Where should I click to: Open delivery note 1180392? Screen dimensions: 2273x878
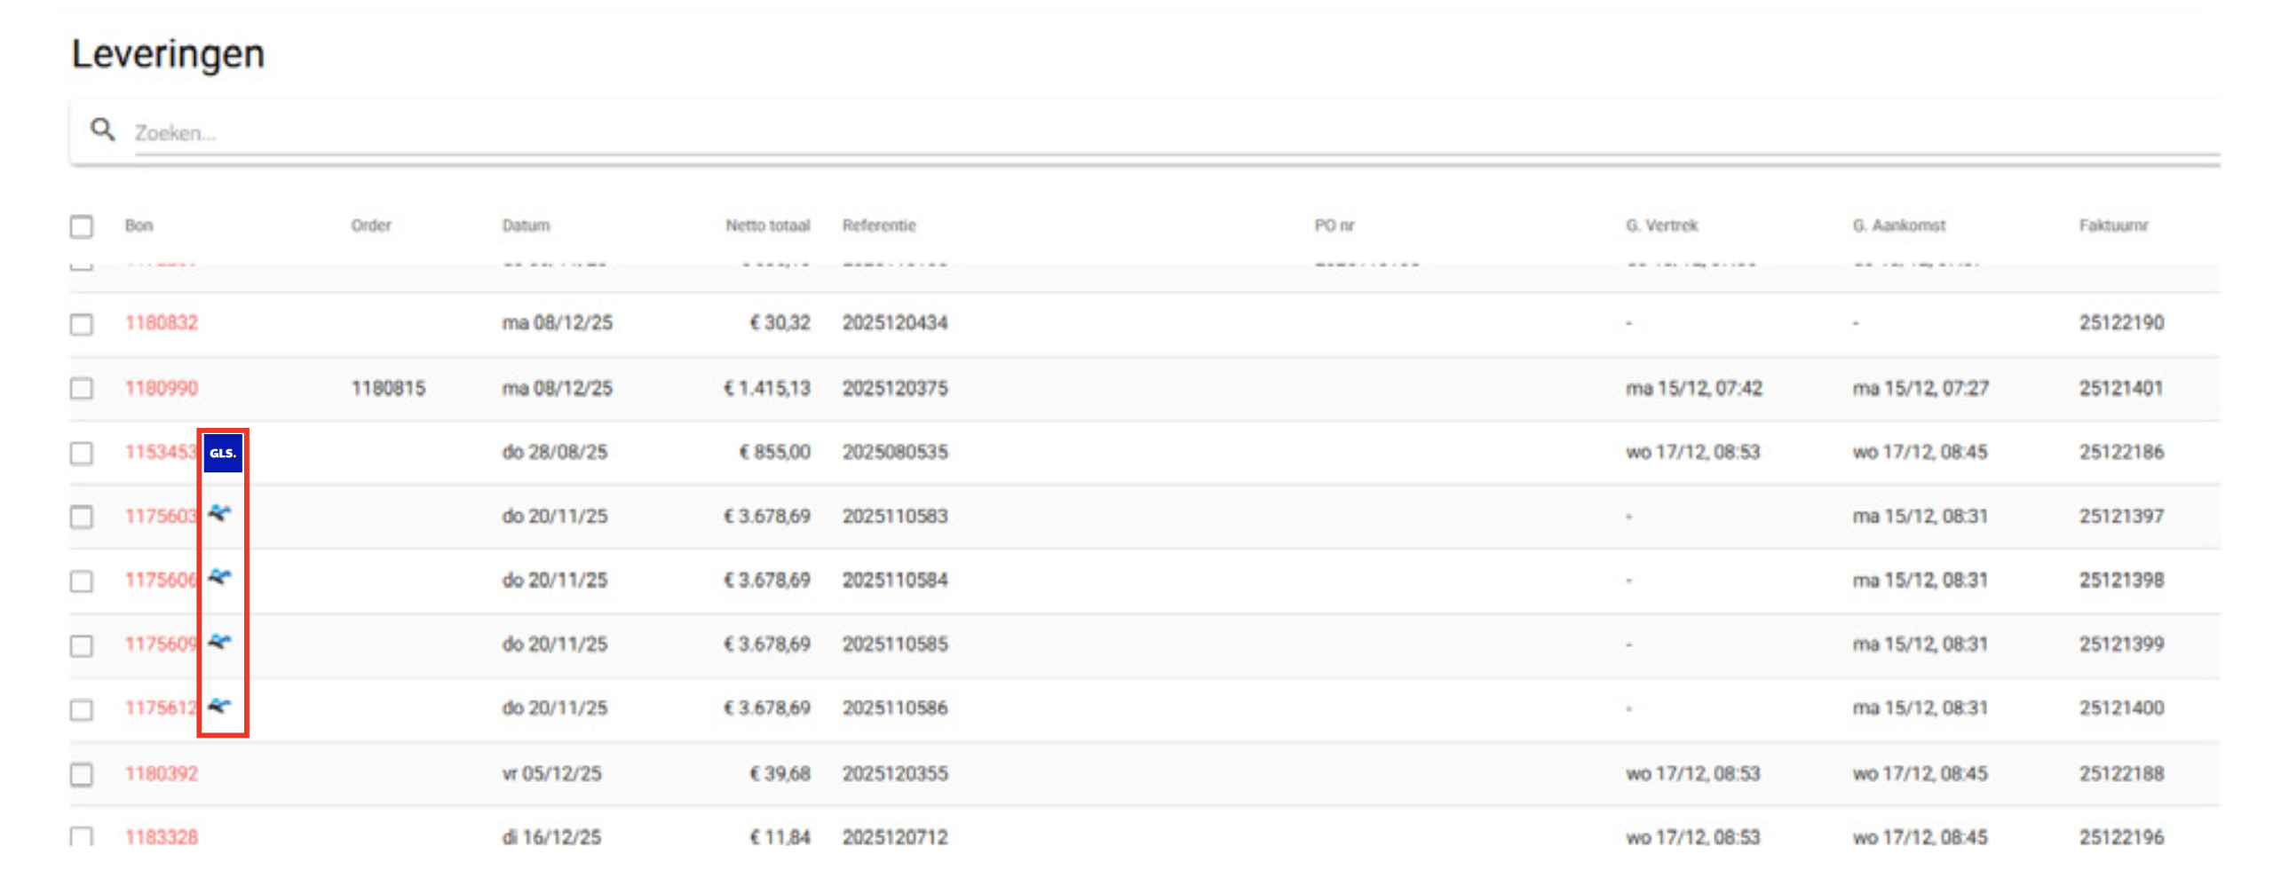[162, 773]
